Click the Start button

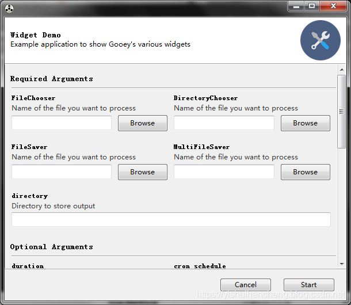tap(308, 285)
